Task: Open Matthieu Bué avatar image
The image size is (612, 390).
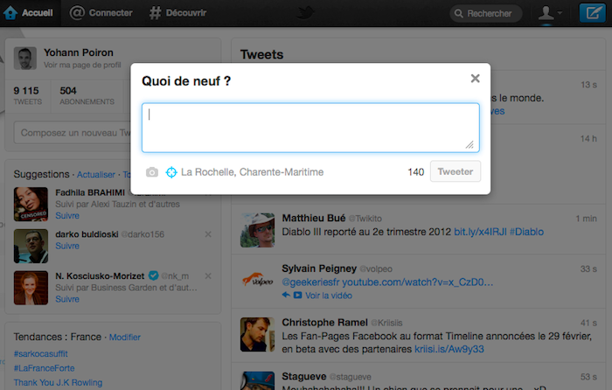Action: click(x=258, y=230)
